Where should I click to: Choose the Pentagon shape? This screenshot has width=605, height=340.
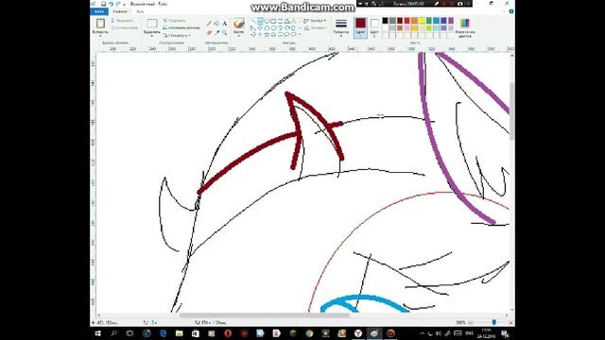coord(267,28)
